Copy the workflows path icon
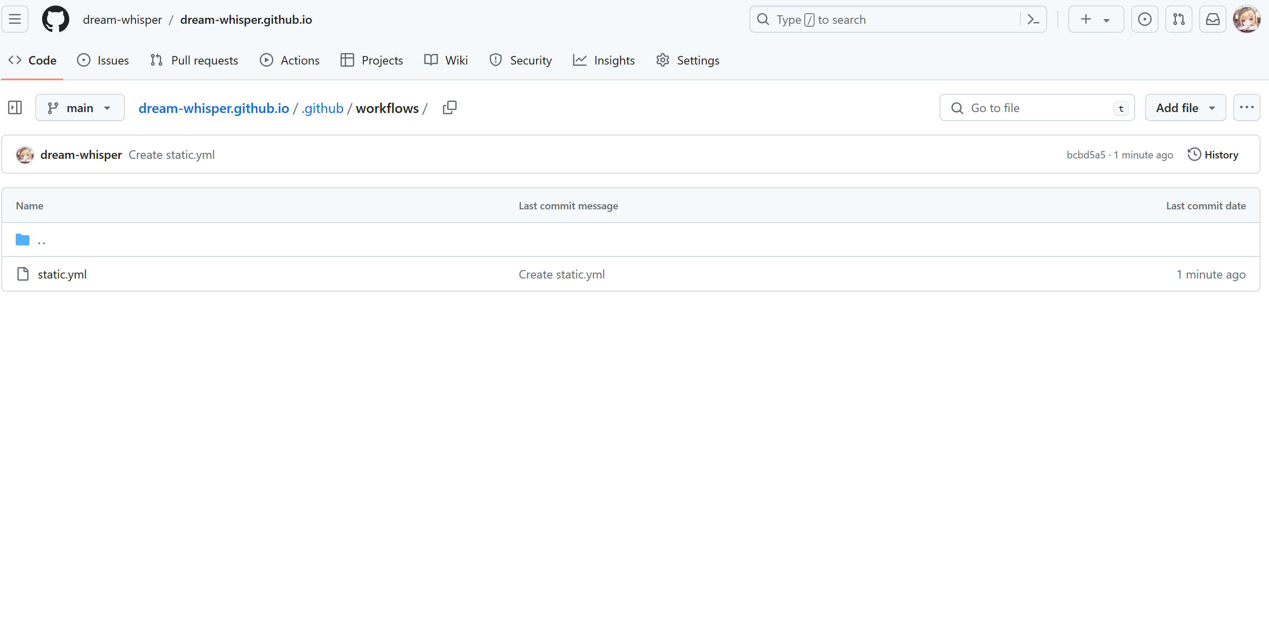 449,107
